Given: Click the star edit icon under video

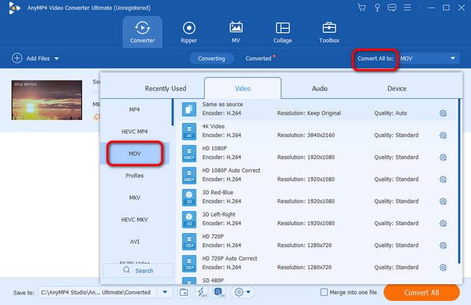Looking at the screenshot, I should pos(97,117).
